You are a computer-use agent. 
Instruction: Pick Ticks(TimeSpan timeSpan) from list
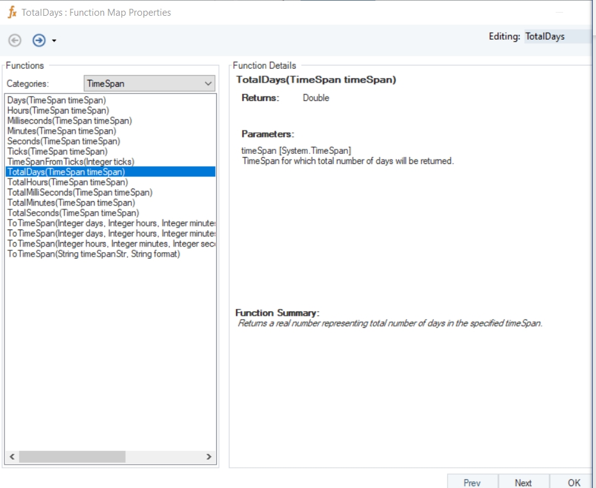(57, 151)
